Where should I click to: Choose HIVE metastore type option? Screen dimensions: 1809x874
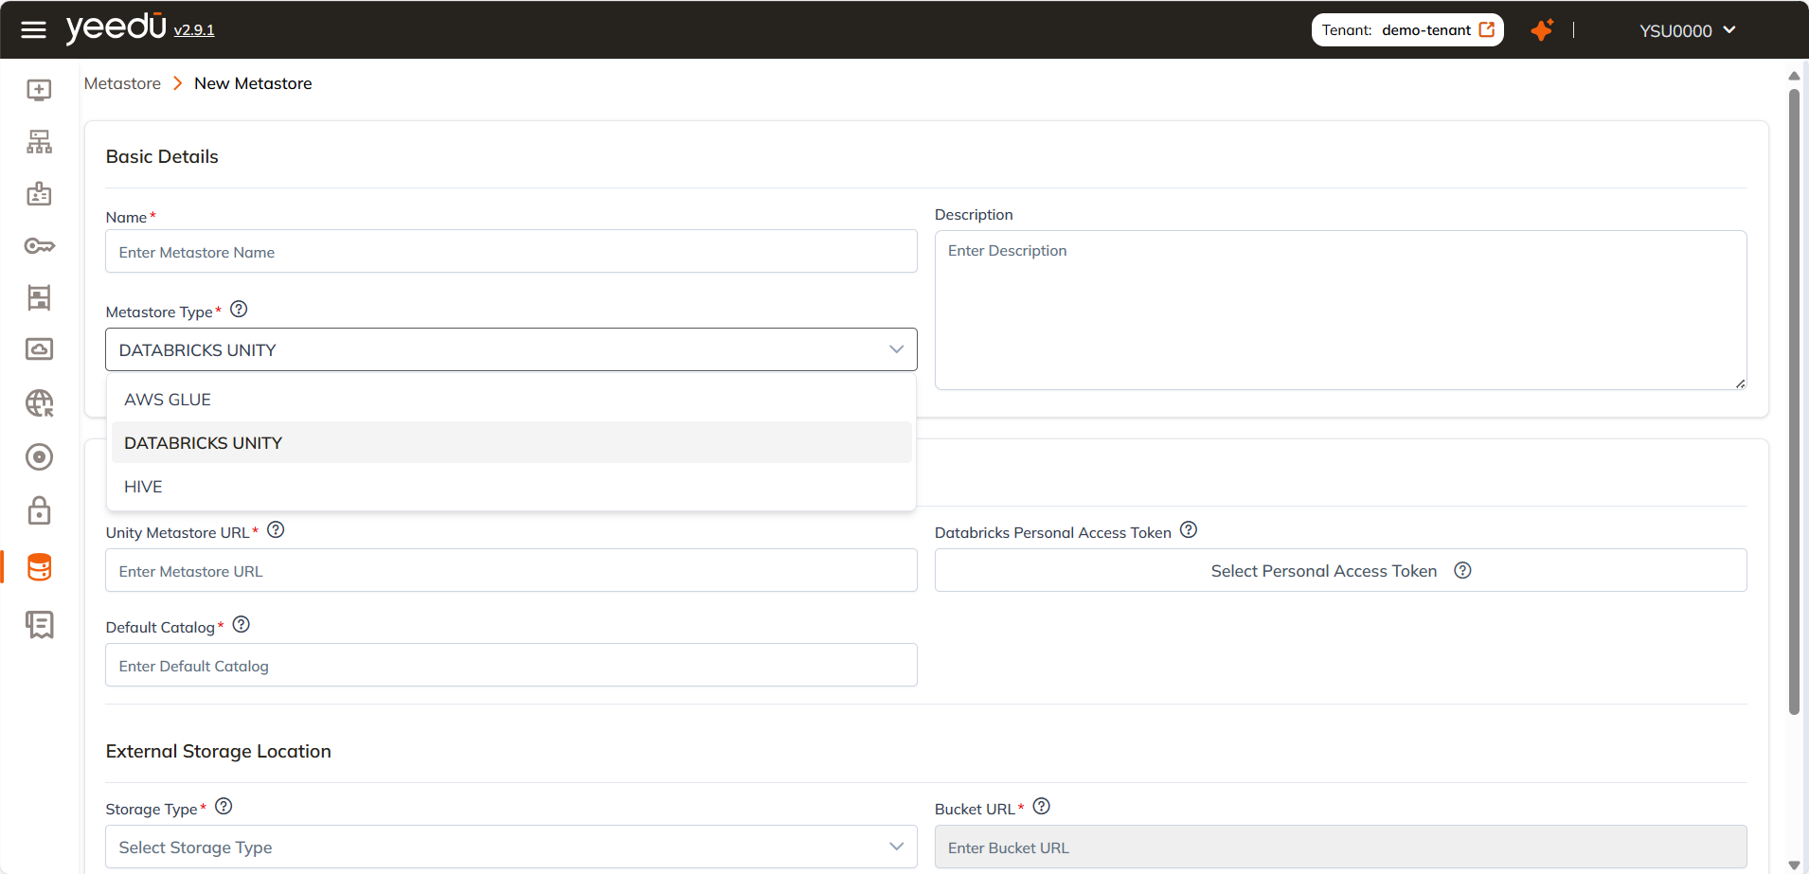click(x=143, y=487)
